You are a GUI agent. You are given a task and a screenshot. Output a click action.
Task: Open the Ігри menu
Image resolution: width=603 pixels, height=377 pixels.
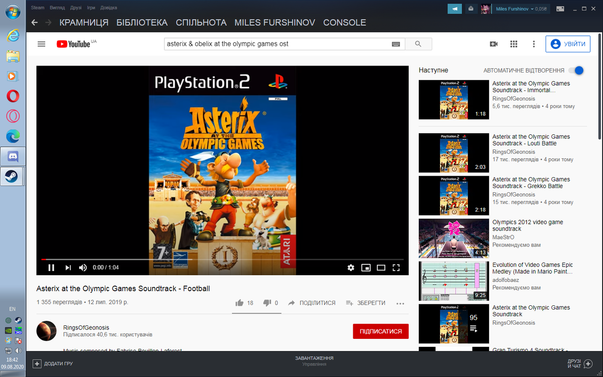(91, 8)
